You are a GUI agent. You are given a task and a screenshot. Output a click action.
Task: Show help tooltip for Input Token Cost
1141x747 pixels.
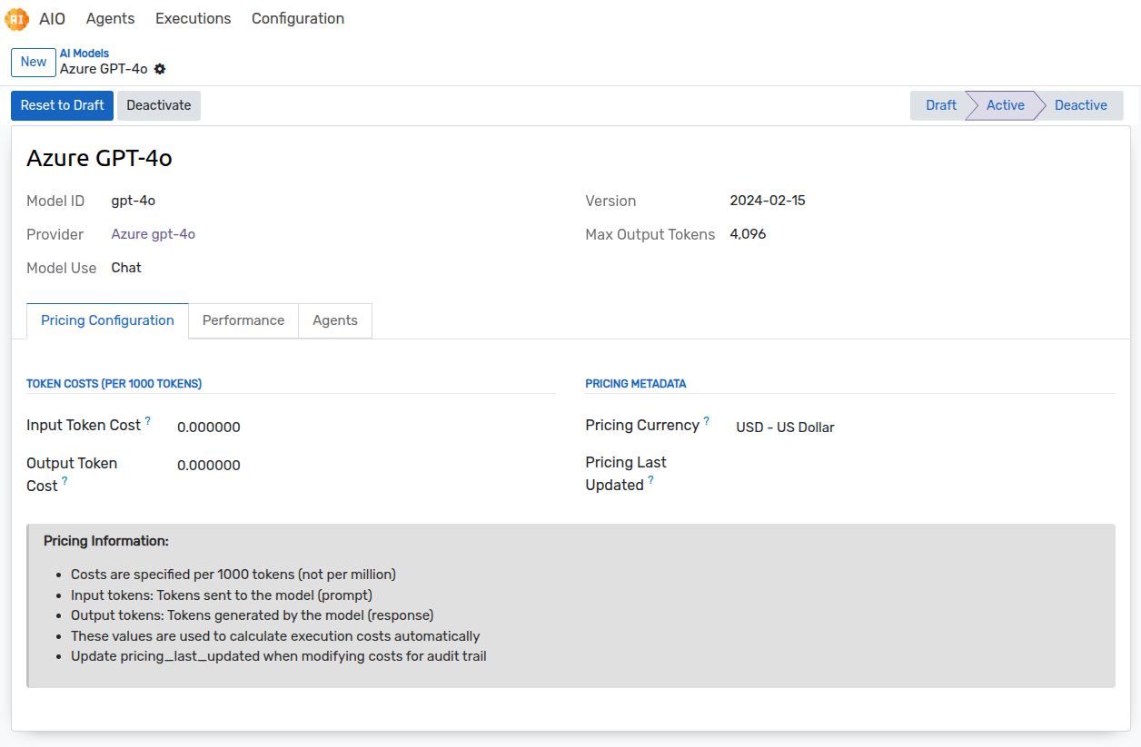pos(148,421)
